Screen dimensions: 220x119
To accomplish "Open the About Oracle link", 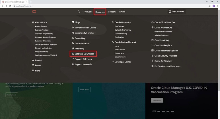I will coord(41,22).
